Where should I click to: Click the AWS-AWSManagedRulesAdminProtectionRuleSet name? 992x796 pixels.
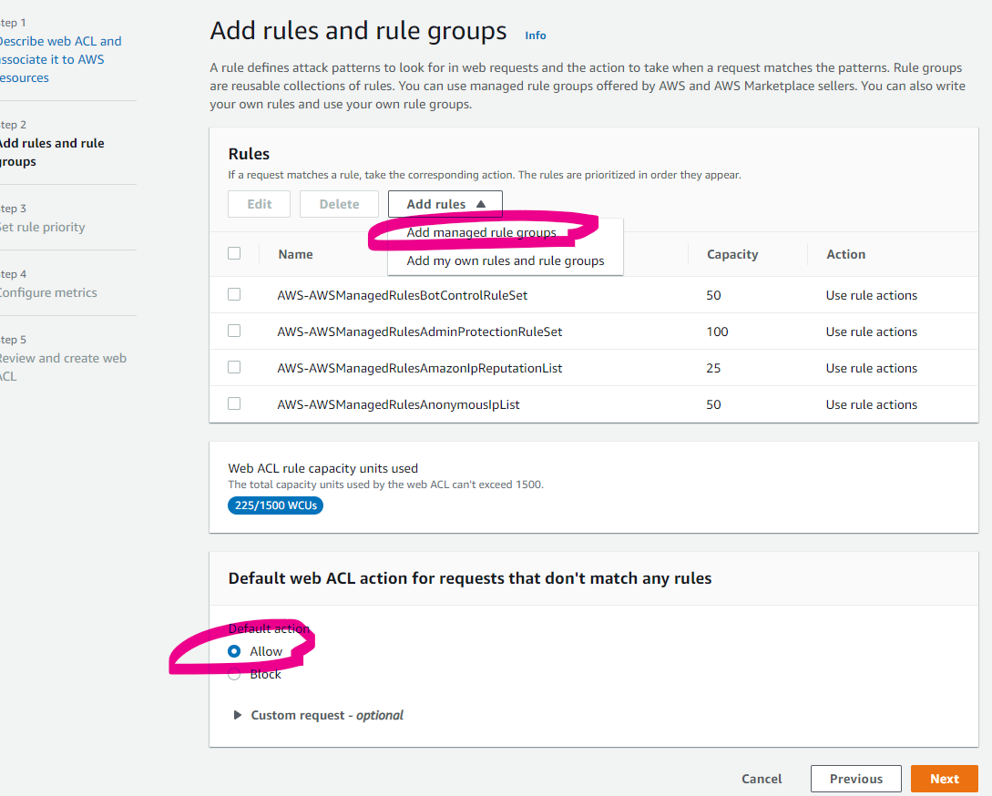coord(419,332)
